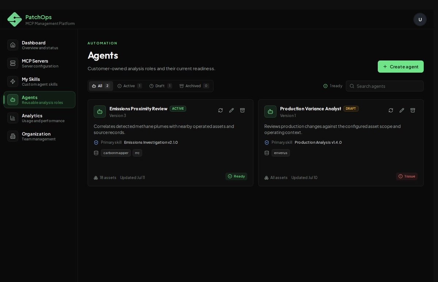Click the Emissions Proximity Review robot icon
The width and height of the screenshot is (438, 282).
pyautogui.click(x=100, y=112)
